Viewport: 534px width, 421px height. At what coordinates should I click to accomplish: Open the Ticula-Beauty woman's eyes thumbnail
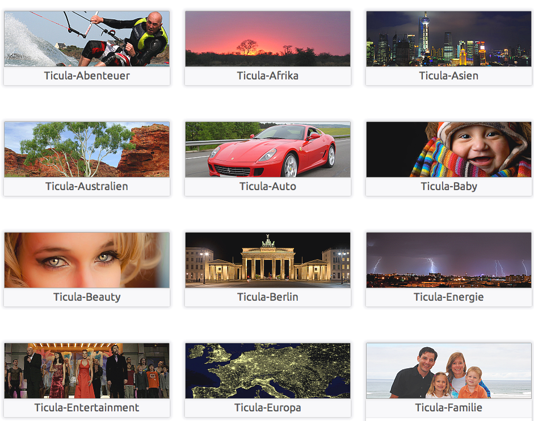coord(87,260)
